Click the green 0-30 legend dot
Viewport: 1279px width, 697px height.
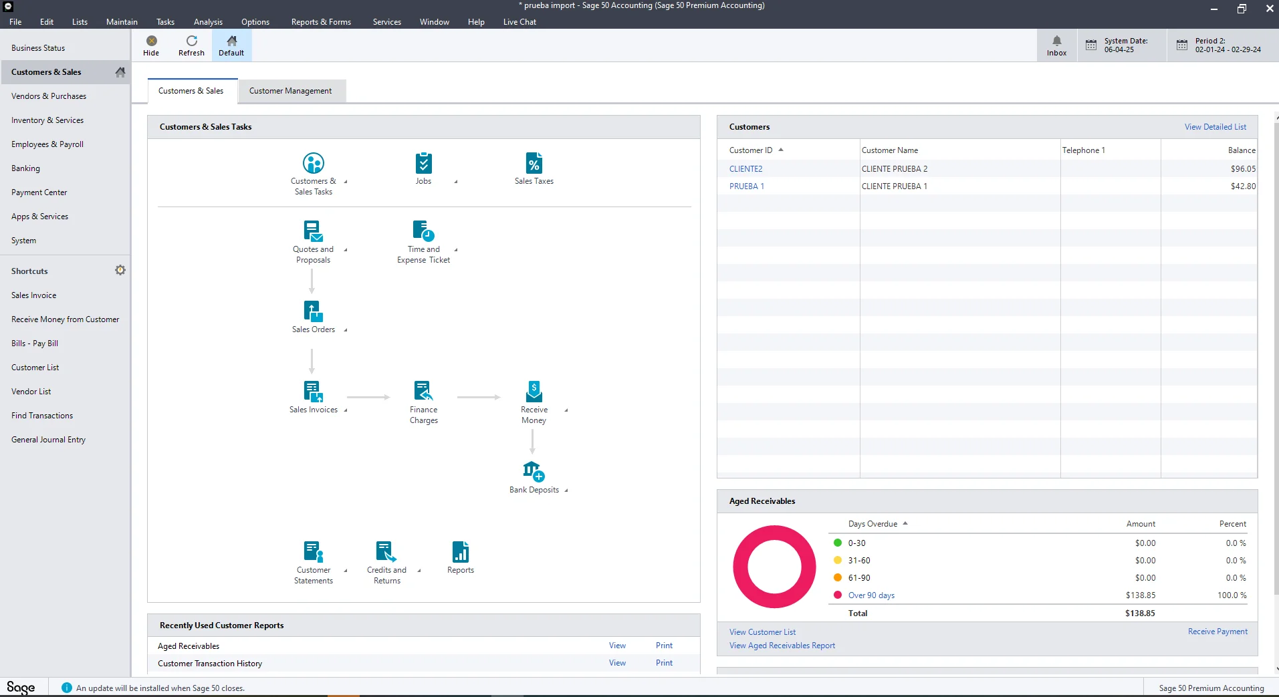(837, 543)
